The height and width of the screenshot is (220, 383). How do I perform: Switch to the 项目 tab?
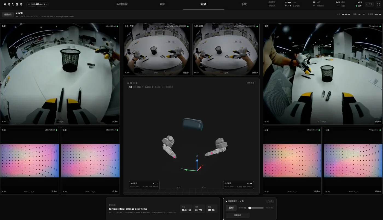tap(163, 4)
